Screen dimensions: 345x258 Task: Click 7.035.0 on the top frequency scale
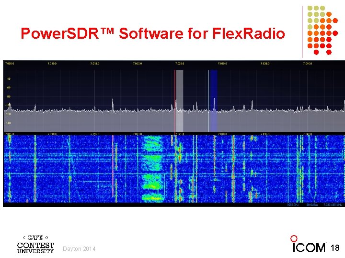pyautogui.click(x=265, y=64)
